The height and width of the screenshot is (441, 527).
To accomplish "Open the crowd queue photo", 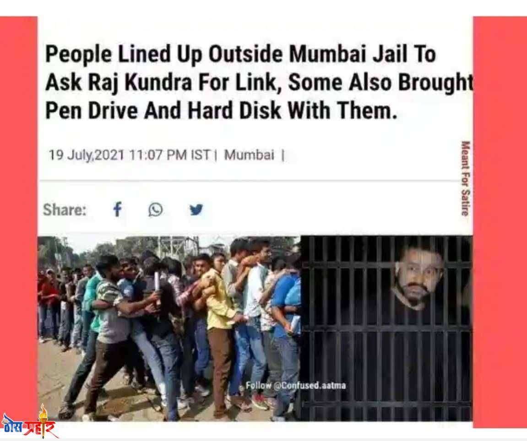I will pos(168,328).
